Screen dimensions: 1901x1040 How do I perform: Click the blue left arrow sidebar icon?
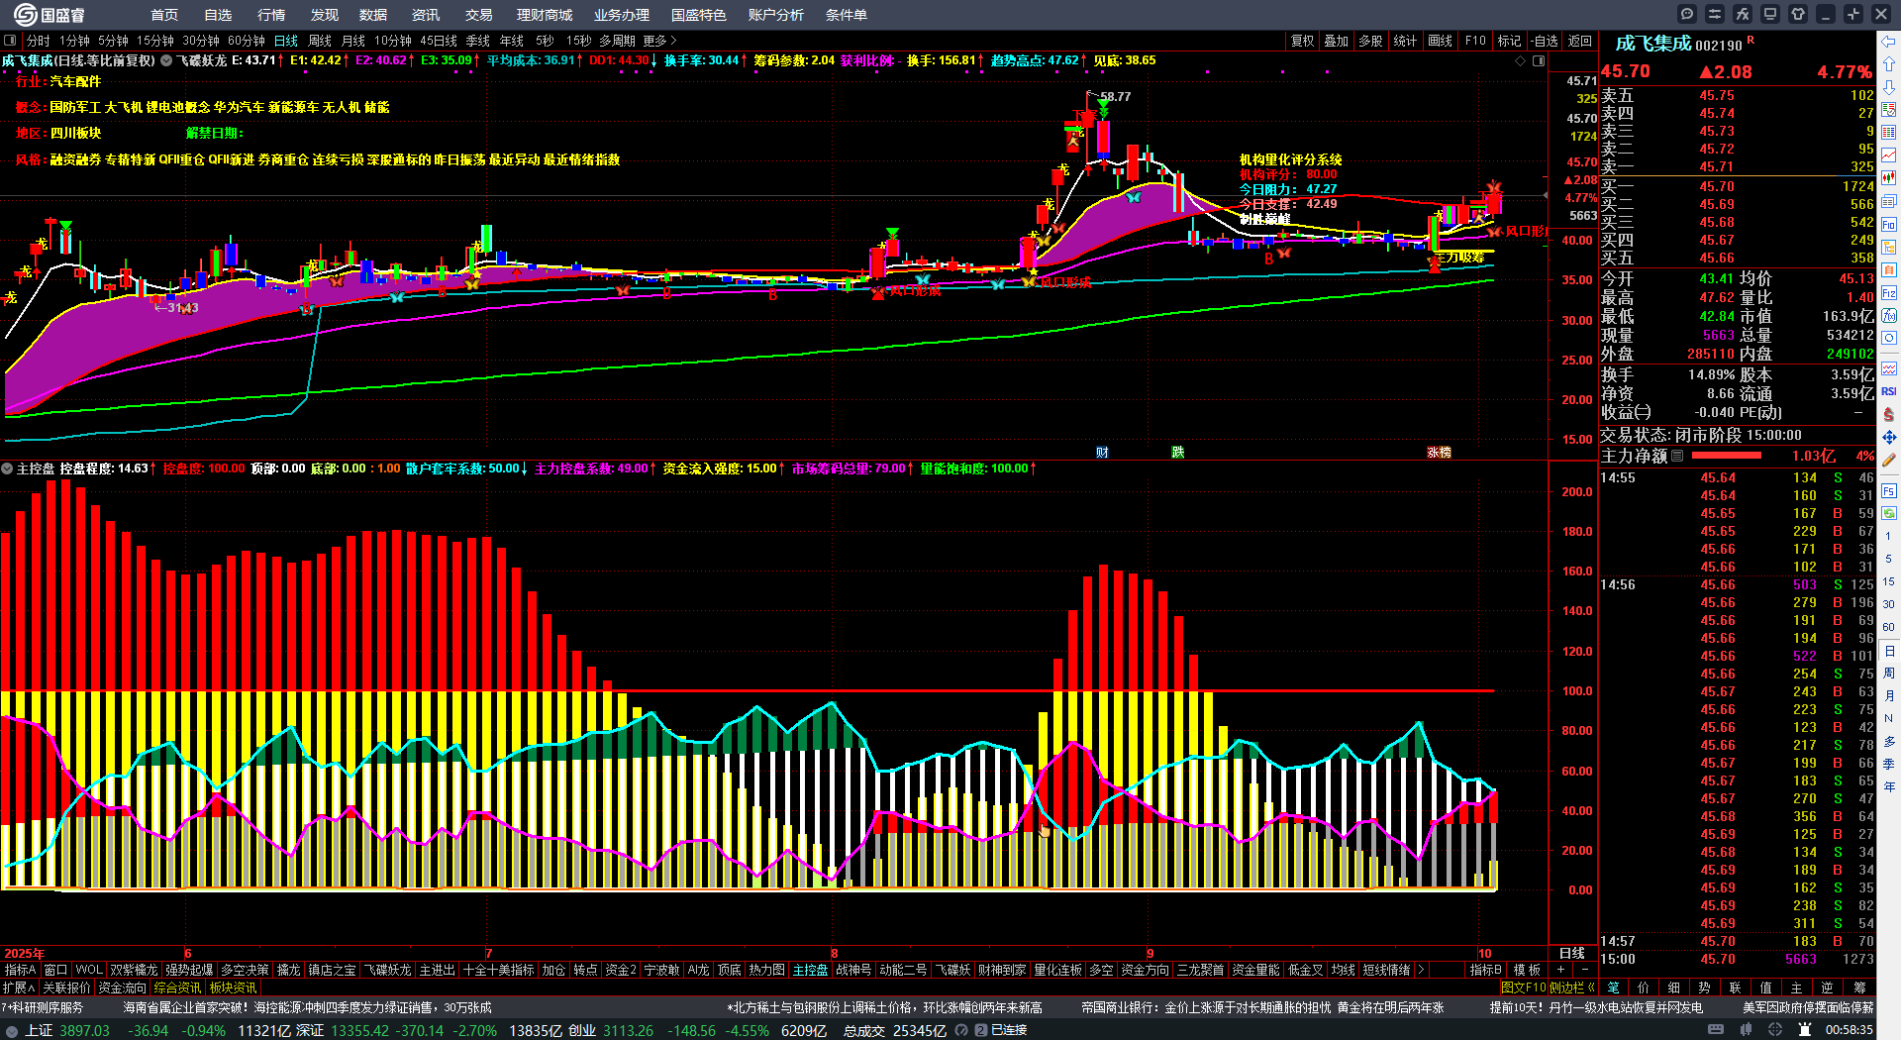[1889, 41]
